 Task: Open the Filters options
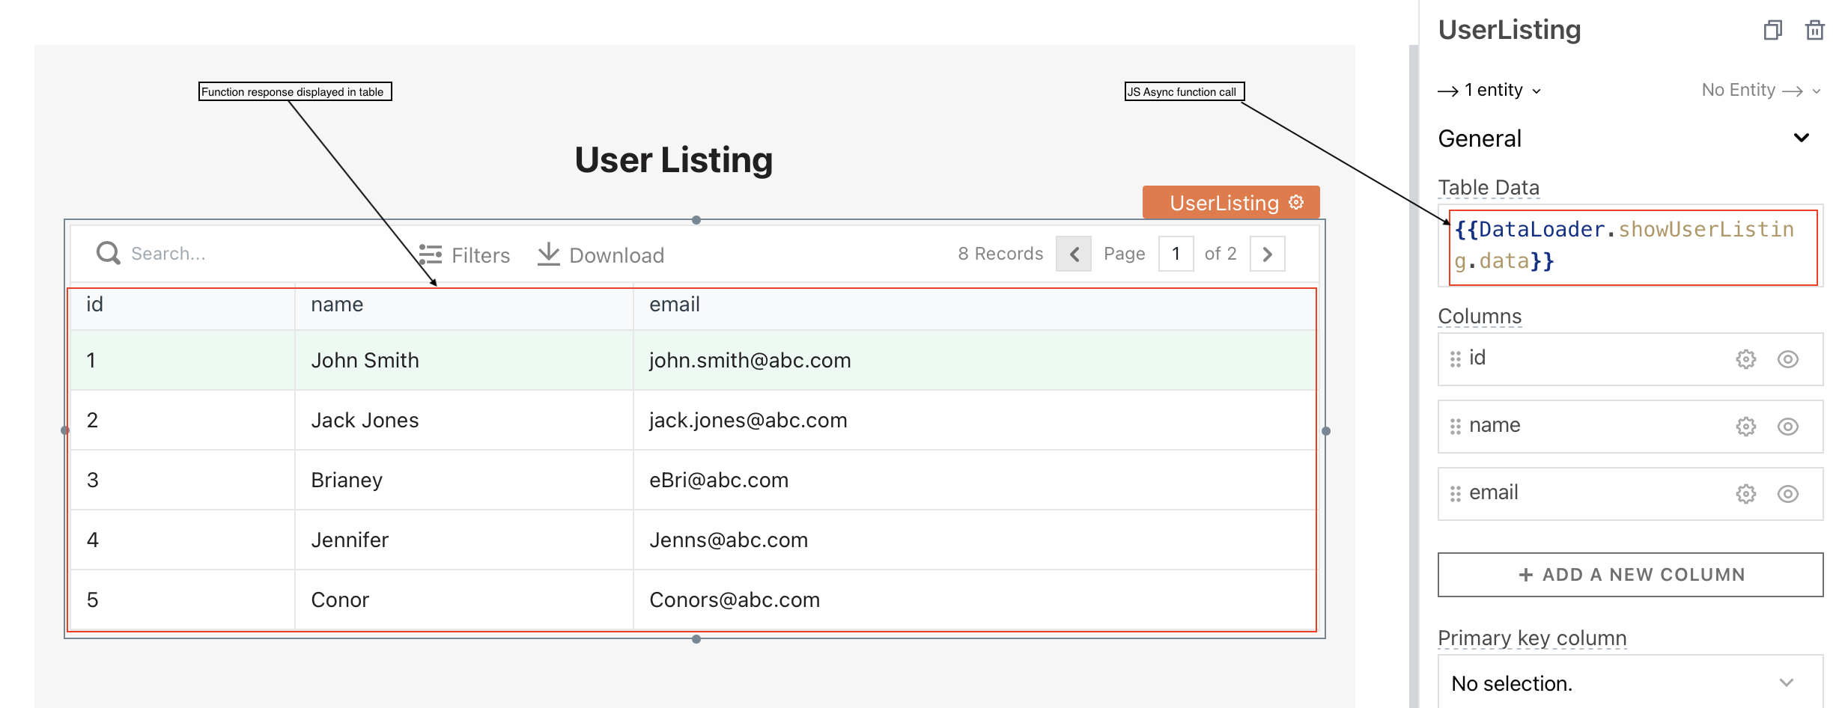[x=464, y=254]
